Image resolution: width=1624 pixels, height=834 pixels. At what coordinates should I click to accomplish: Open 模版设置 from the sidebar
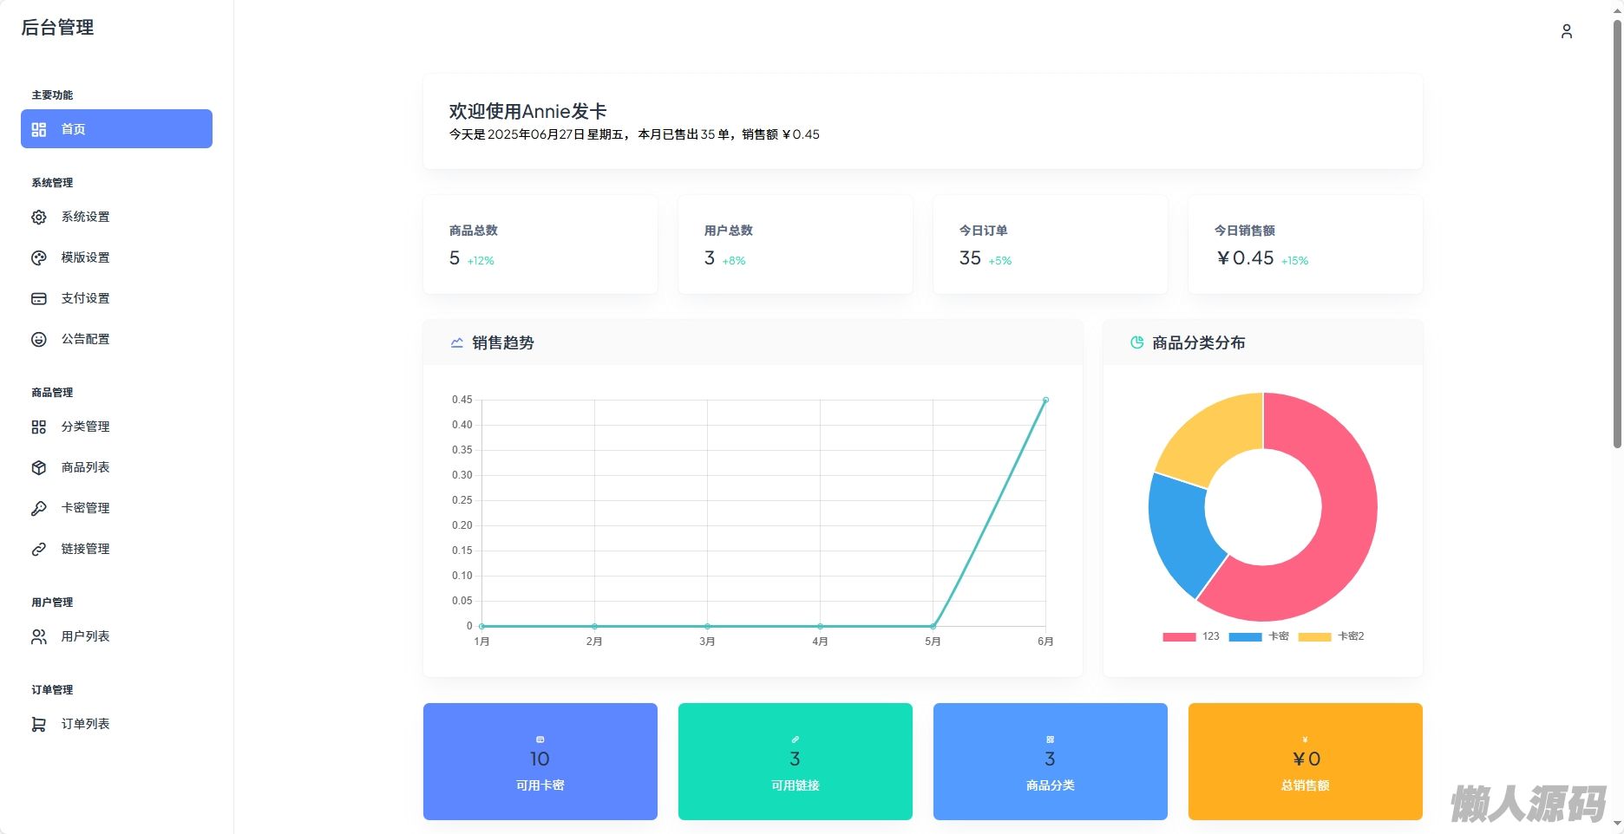click(116, 257)
